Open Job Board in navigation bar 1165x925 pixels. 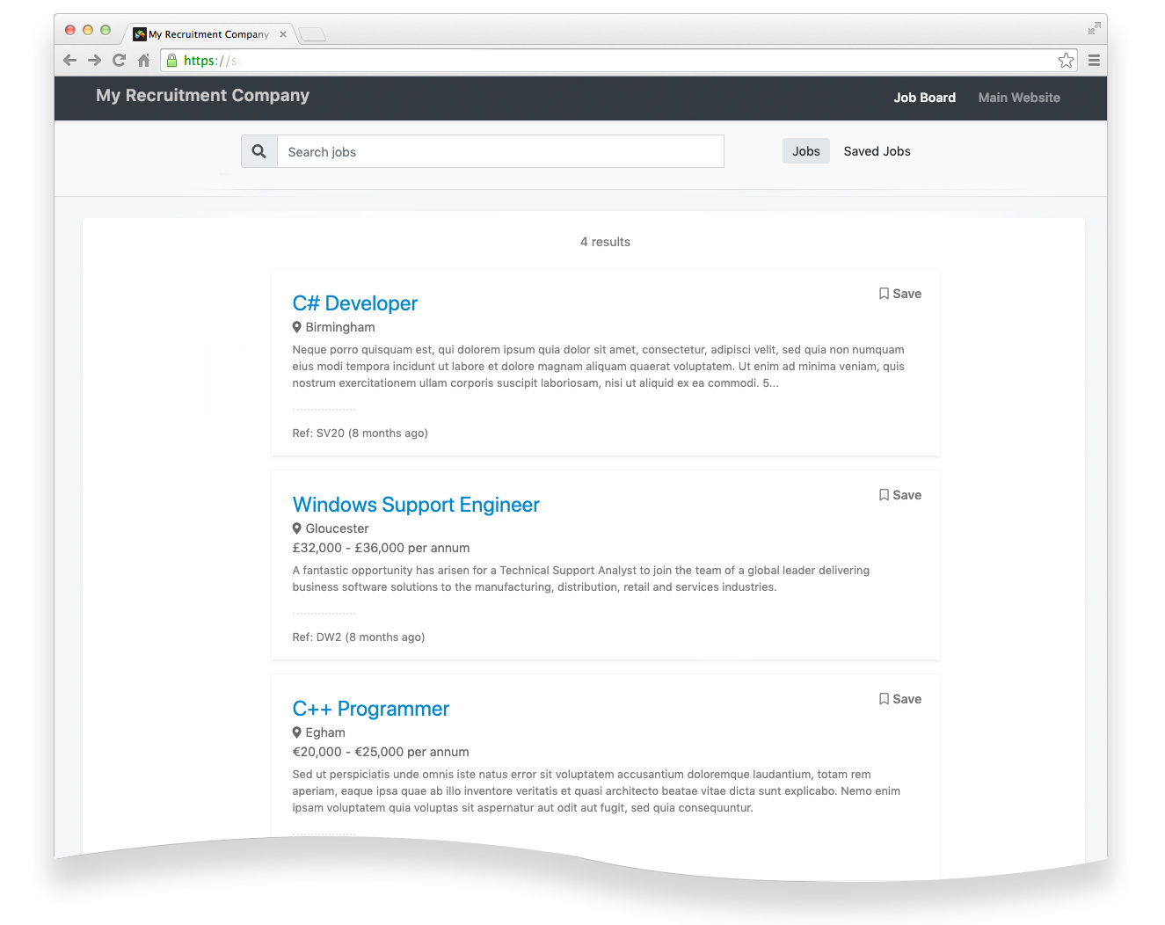click(924, 98)
